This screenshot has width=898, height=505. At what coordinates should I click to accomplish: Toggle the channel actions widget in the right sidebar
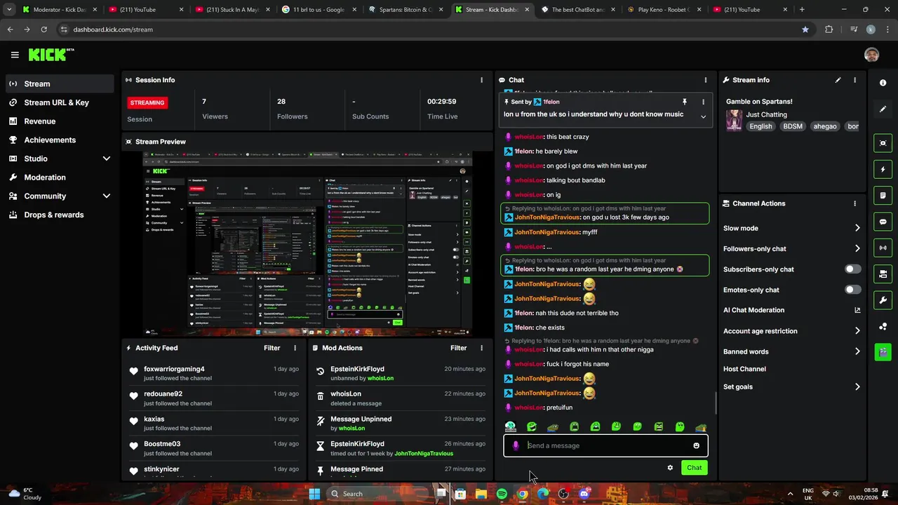pos(883,274)
